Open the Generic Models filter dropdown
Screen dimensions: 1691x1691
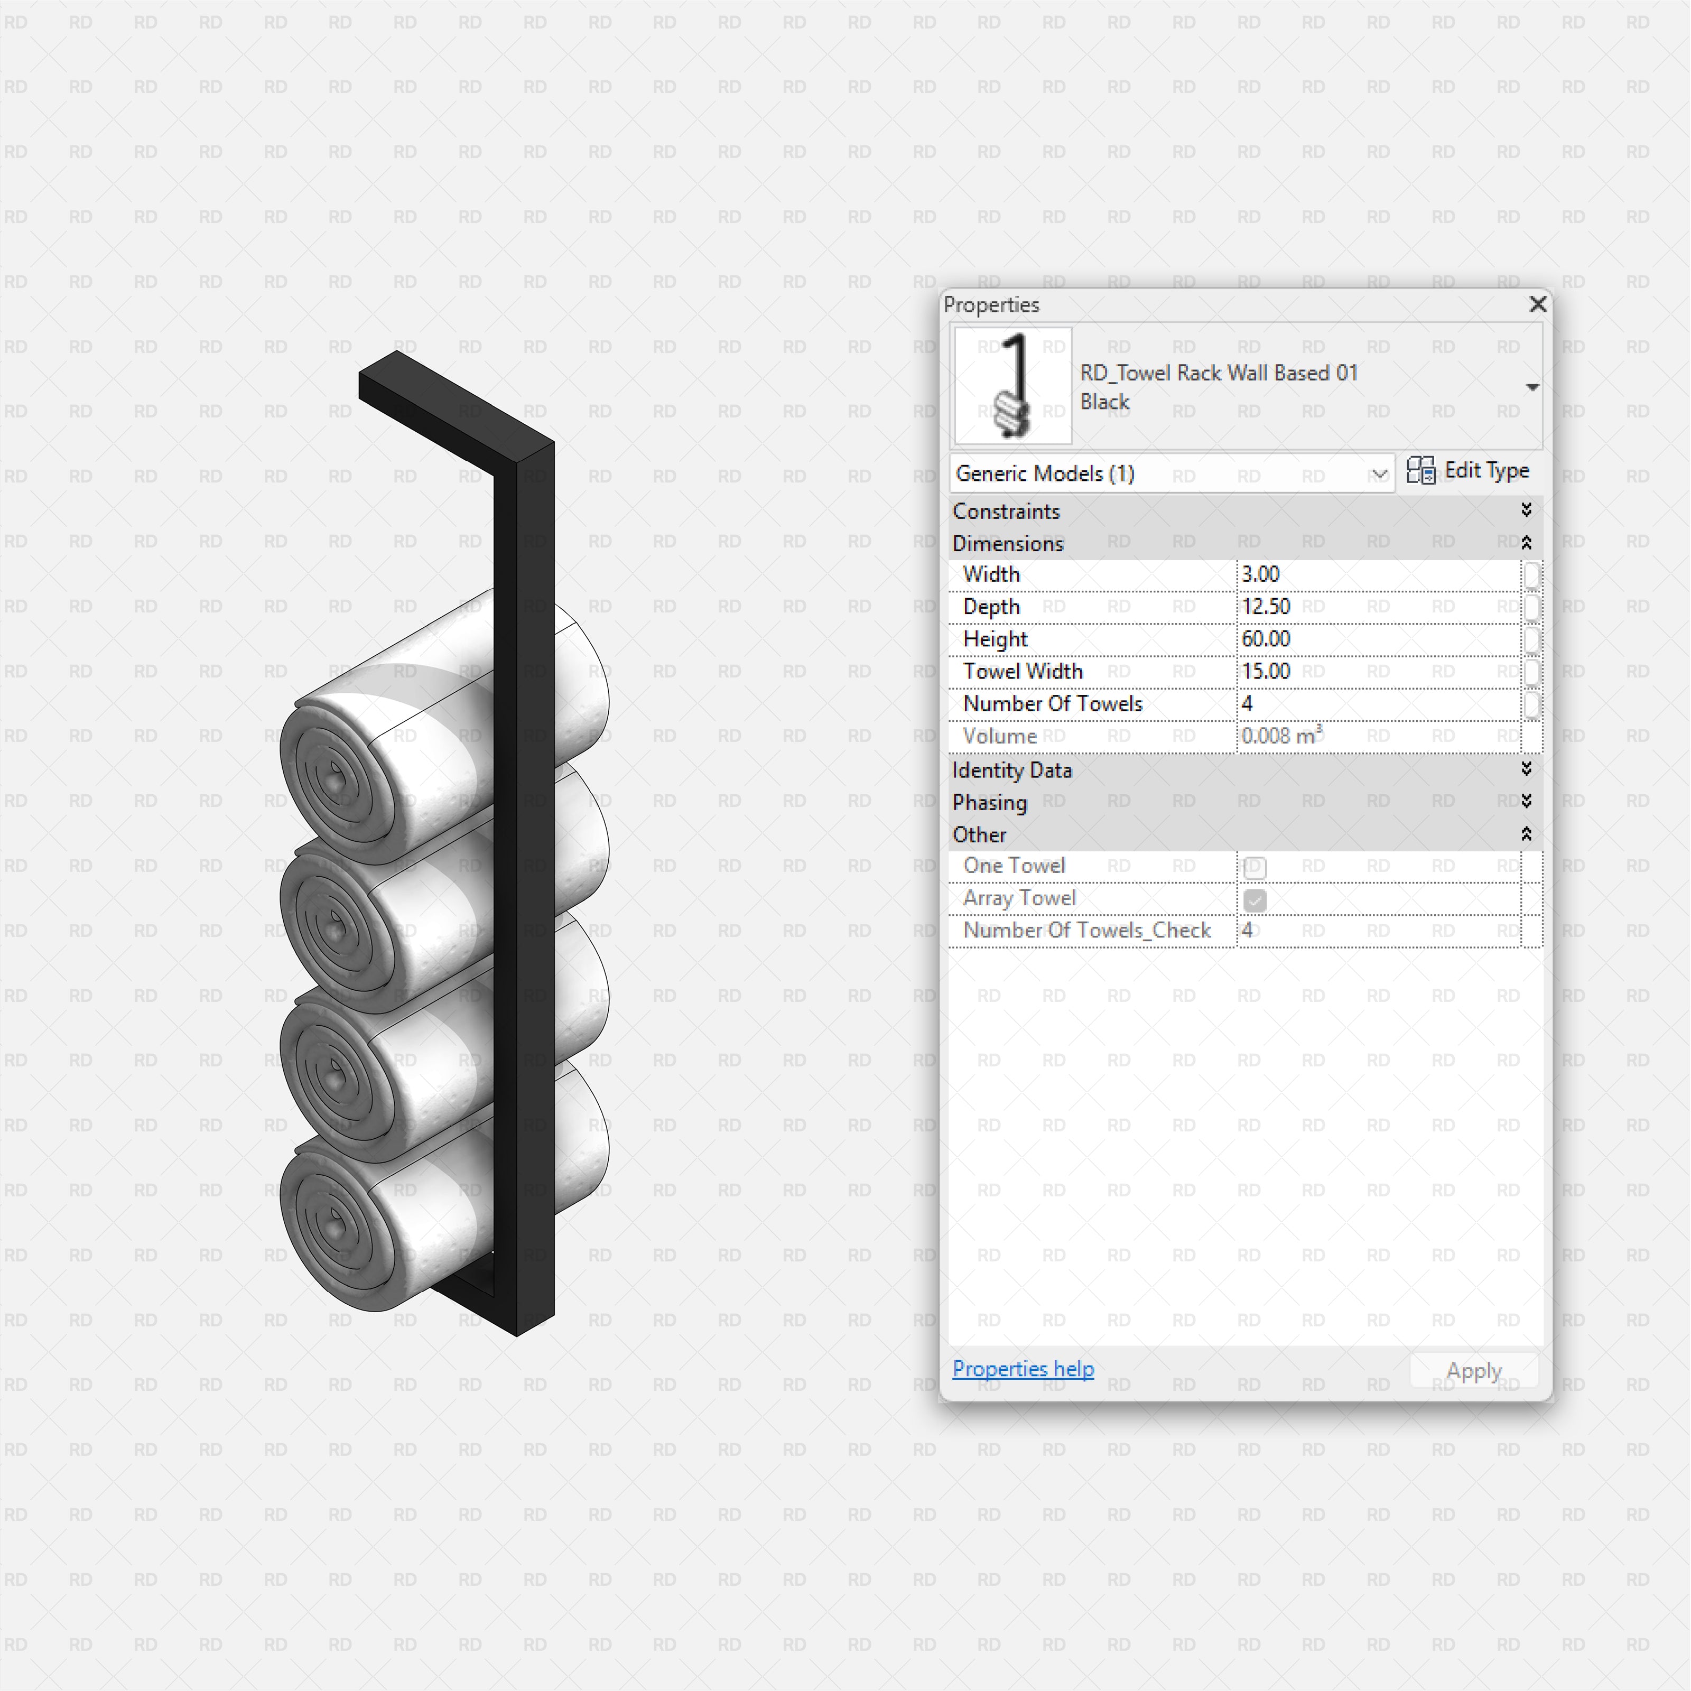click(x=1380, y=473)
